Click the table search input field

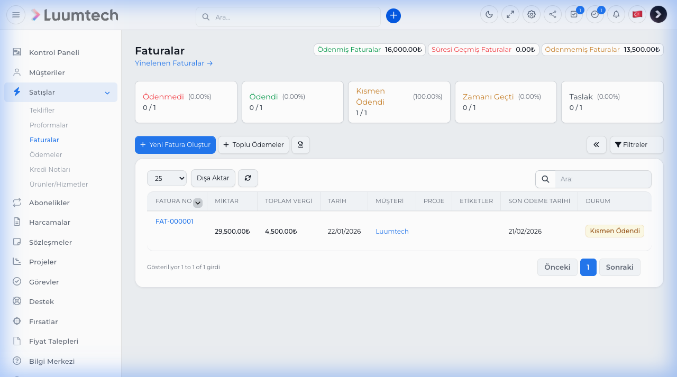(603, 179)
